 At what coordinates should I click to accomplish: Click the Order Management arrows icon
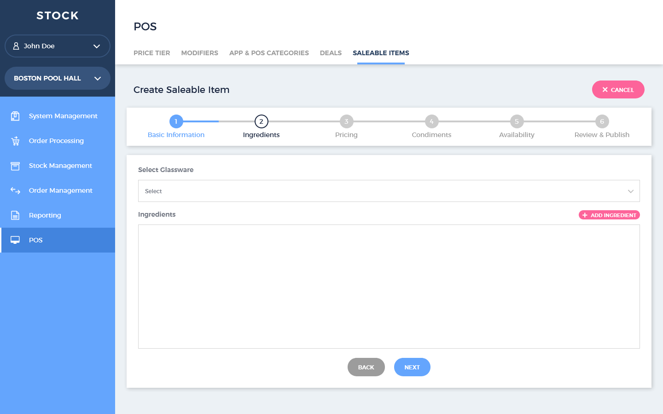pos(15,190)
